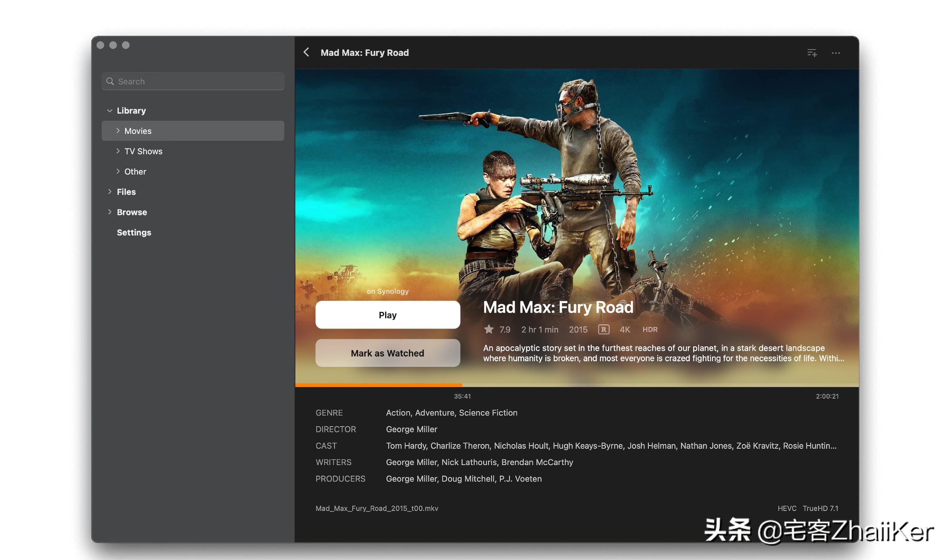Click the magnifier icon in the search bar
The height and width of the screenshot is (560, 950).
(x=111, y=81)
